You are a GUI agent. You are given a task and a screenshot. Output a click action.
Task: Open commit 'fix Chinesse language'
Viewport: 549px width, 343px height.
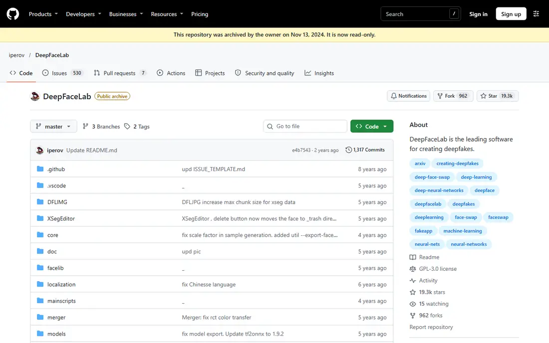click(x=209, y=284)
